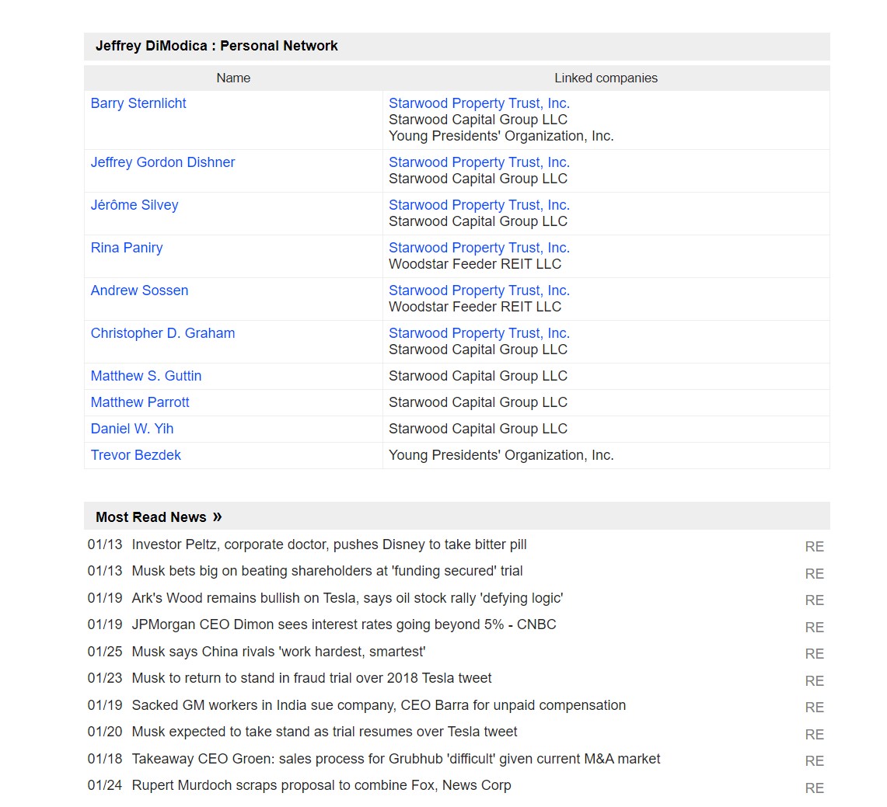Open Rina Paniry's profile link

tap(127, 248)
